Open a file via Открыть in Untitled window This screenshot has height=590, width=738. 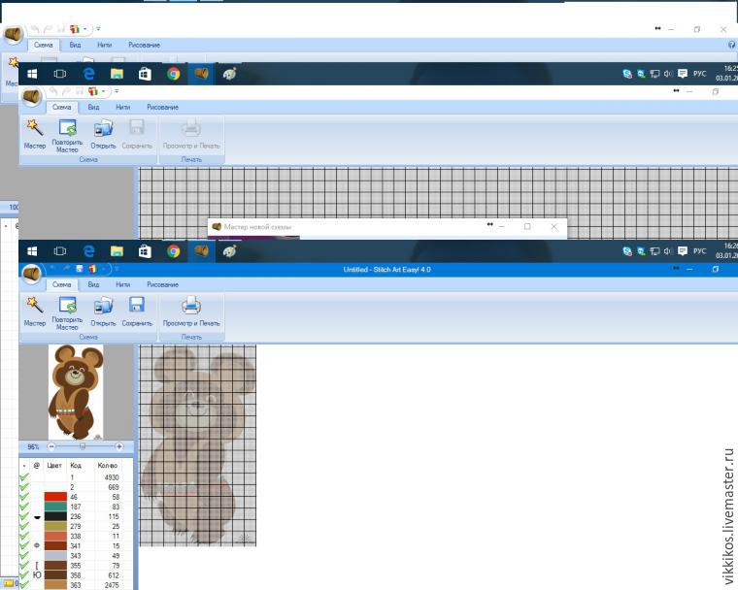103,311
